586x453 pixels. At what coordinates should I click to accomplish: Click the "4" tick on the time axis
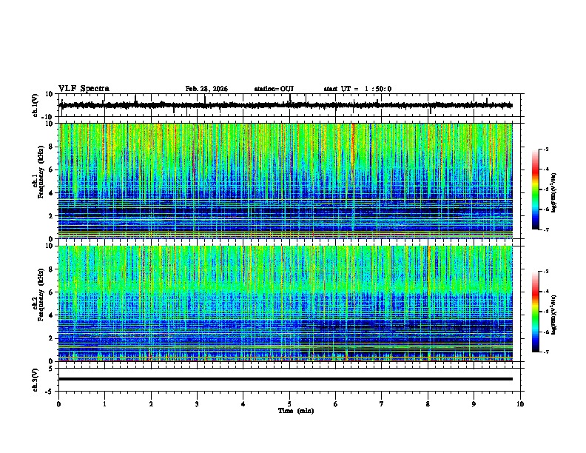pos(243,404)
